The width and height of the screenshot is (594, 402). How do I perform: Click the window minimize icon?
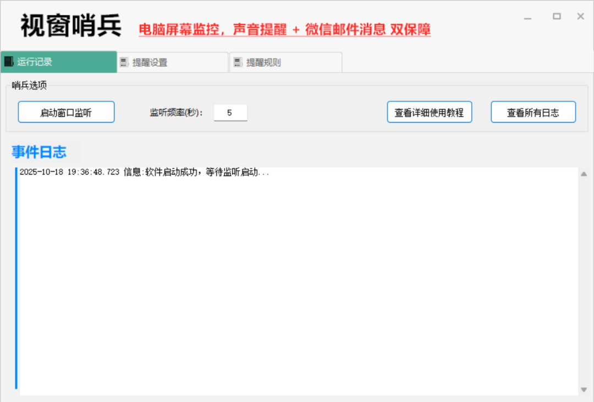click(x=529, y=16)
